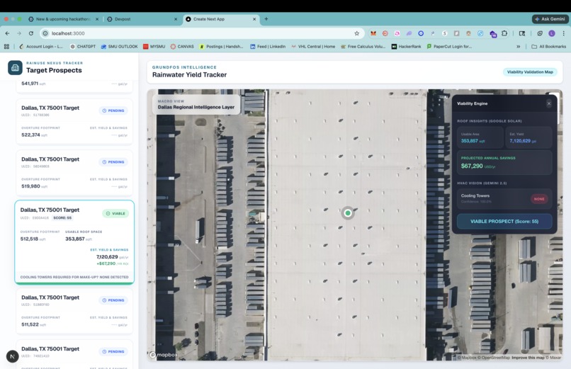Click the green map marker on roof

pos(348,213)
